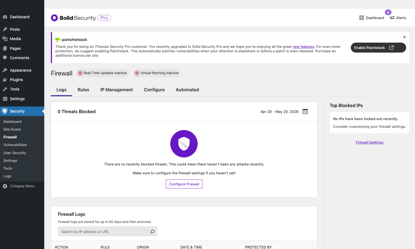Click the Enable Patchstack button
Image resolution: width=415 pixels, height=249 pixels.
coord(378,48)
